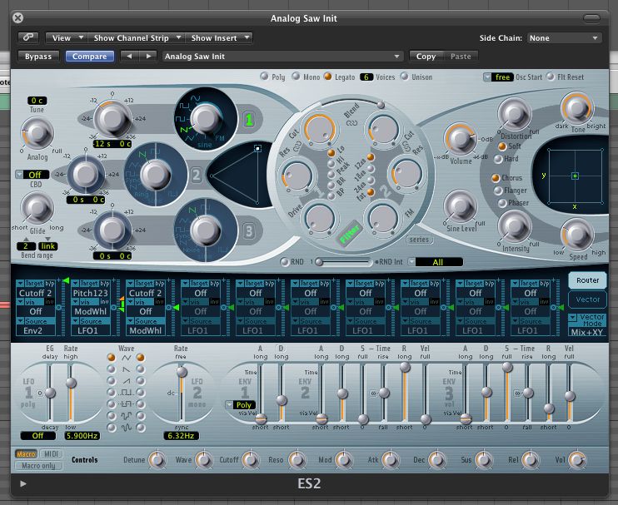
Task: Toggle the RND button
Action: point(285,262)
